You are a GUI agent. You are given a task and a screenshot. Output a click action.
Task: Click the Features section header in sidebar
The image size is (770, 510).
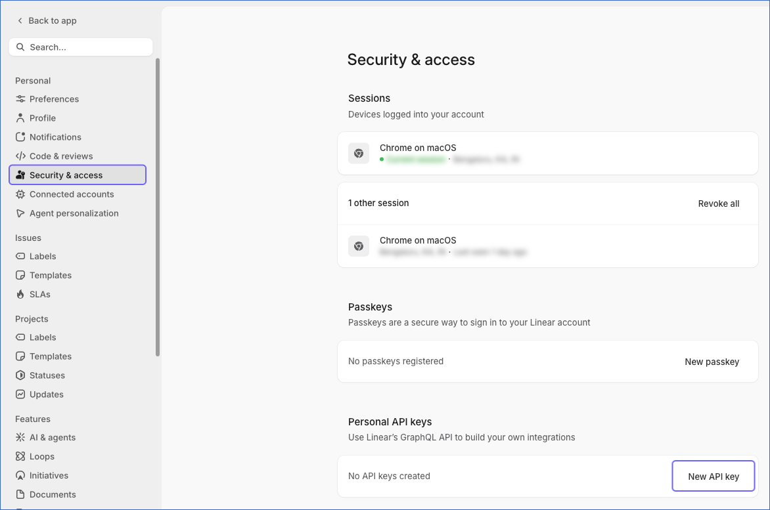(x=32, y=419)
